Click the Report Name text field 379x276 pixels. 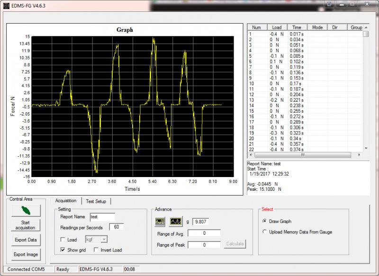click(102, 217)
